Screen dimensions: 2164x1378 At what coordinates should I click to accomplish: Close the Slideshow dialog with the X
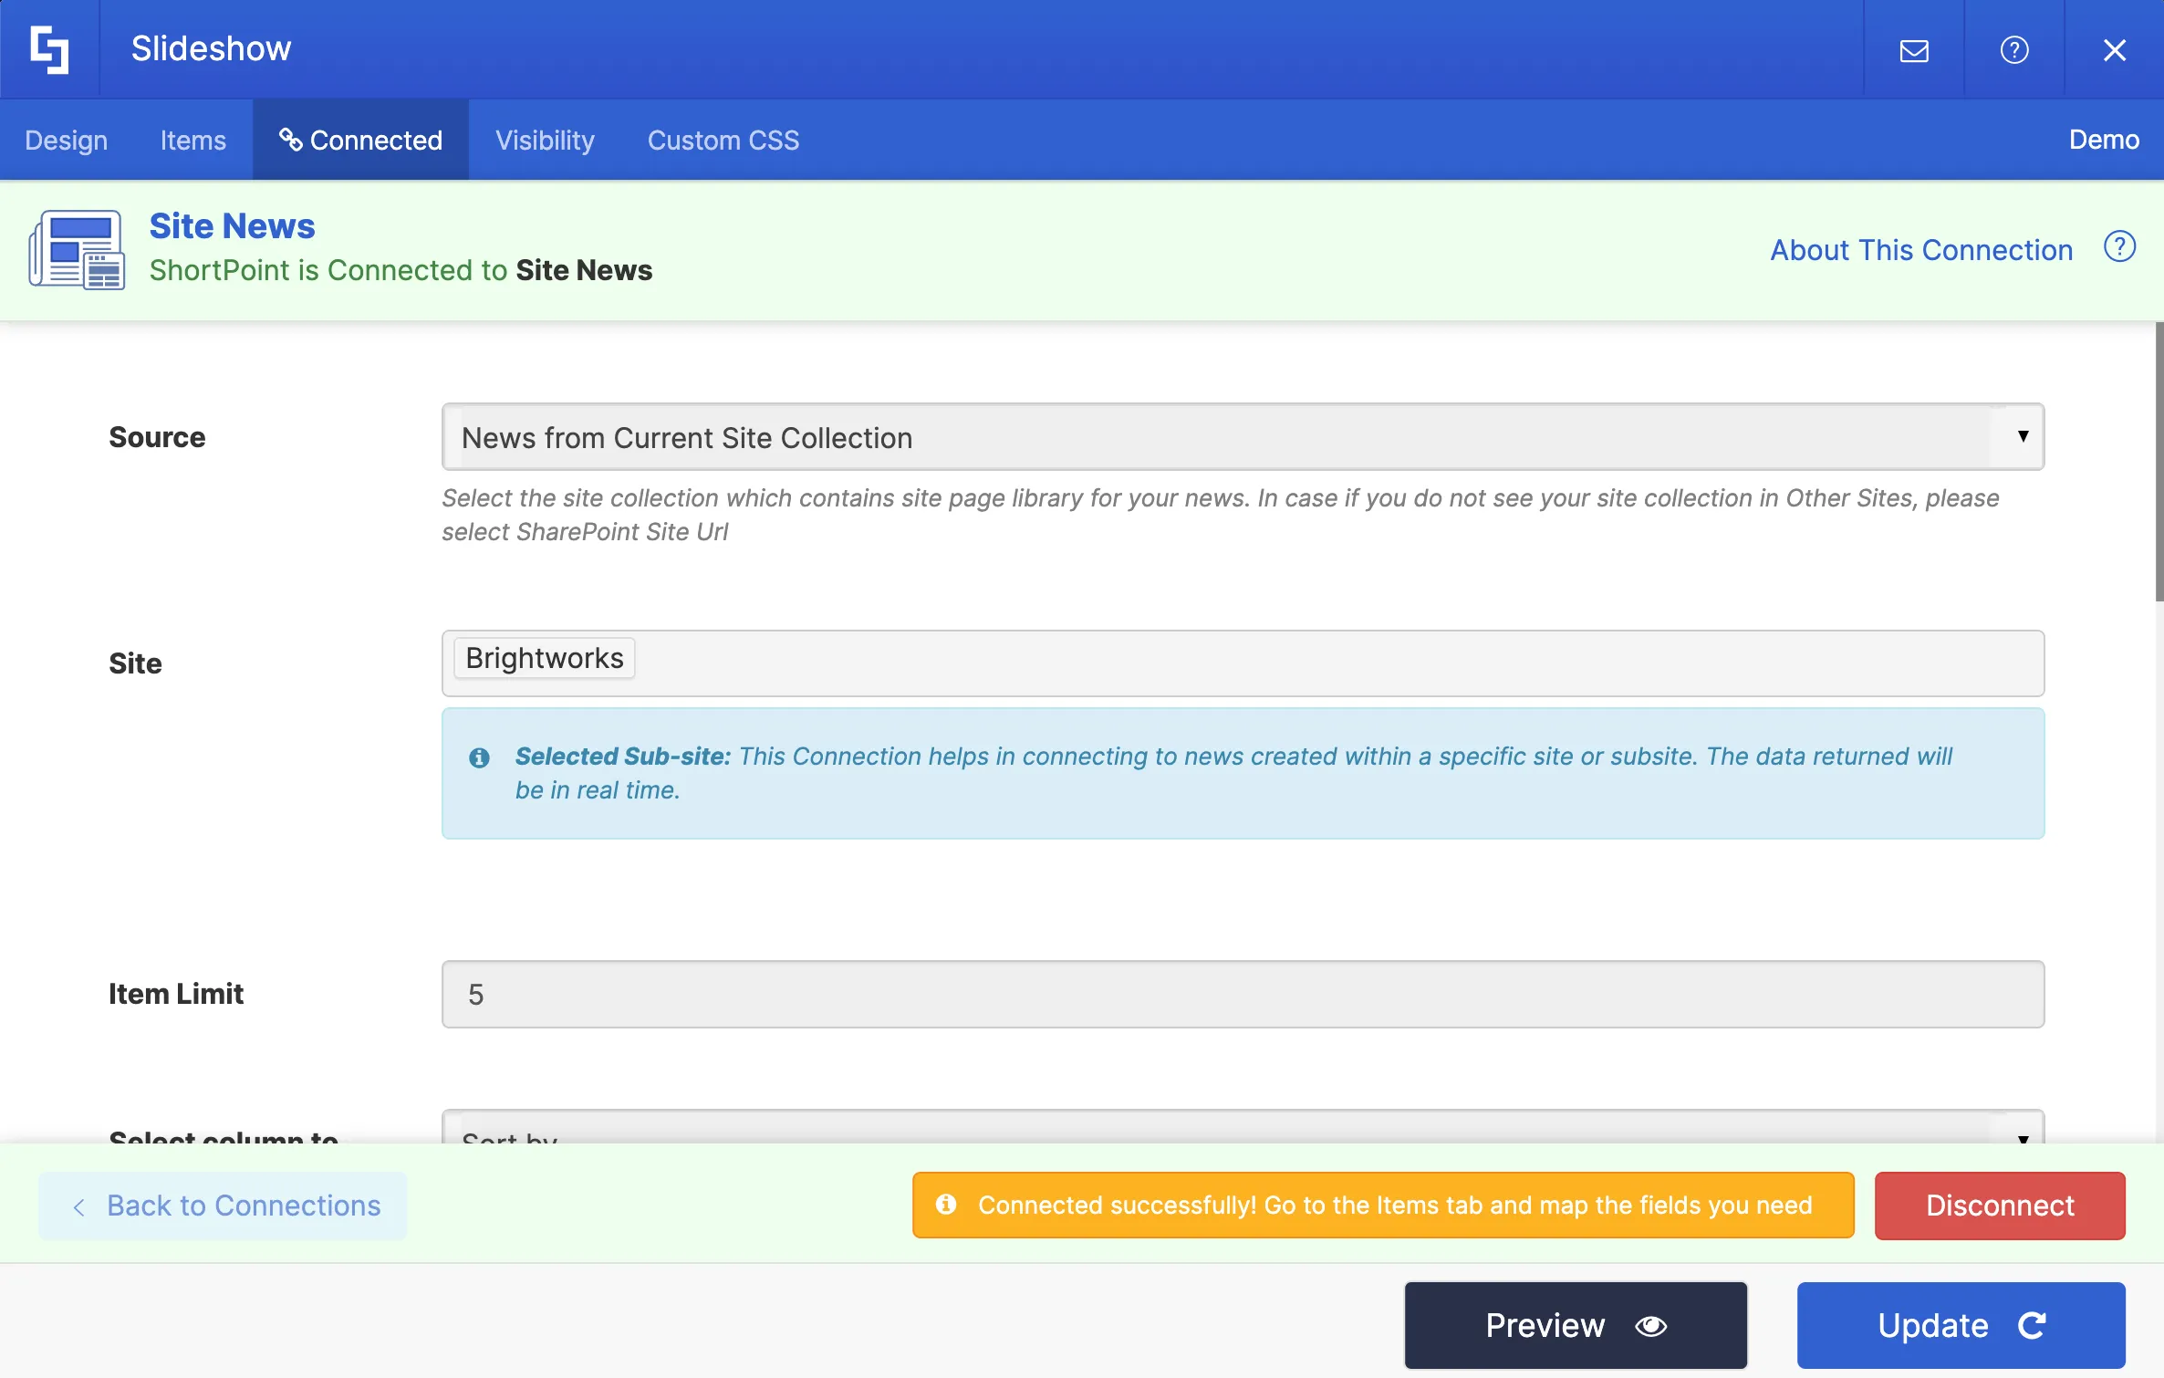coord(2115,50)
